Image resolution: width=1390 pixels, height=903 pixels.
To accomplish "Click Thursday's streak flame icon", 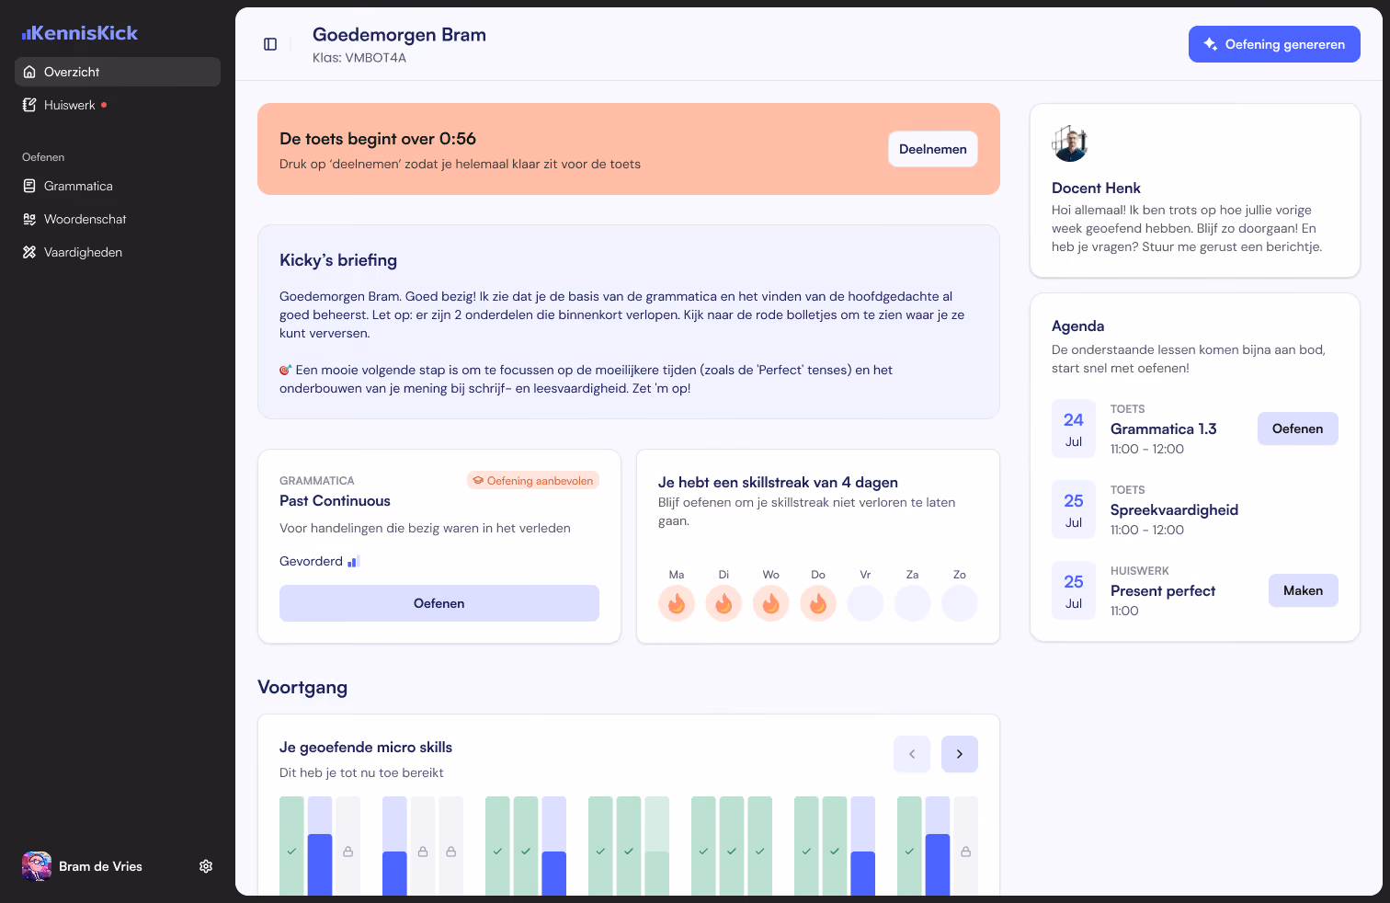I will coord(818,603).
